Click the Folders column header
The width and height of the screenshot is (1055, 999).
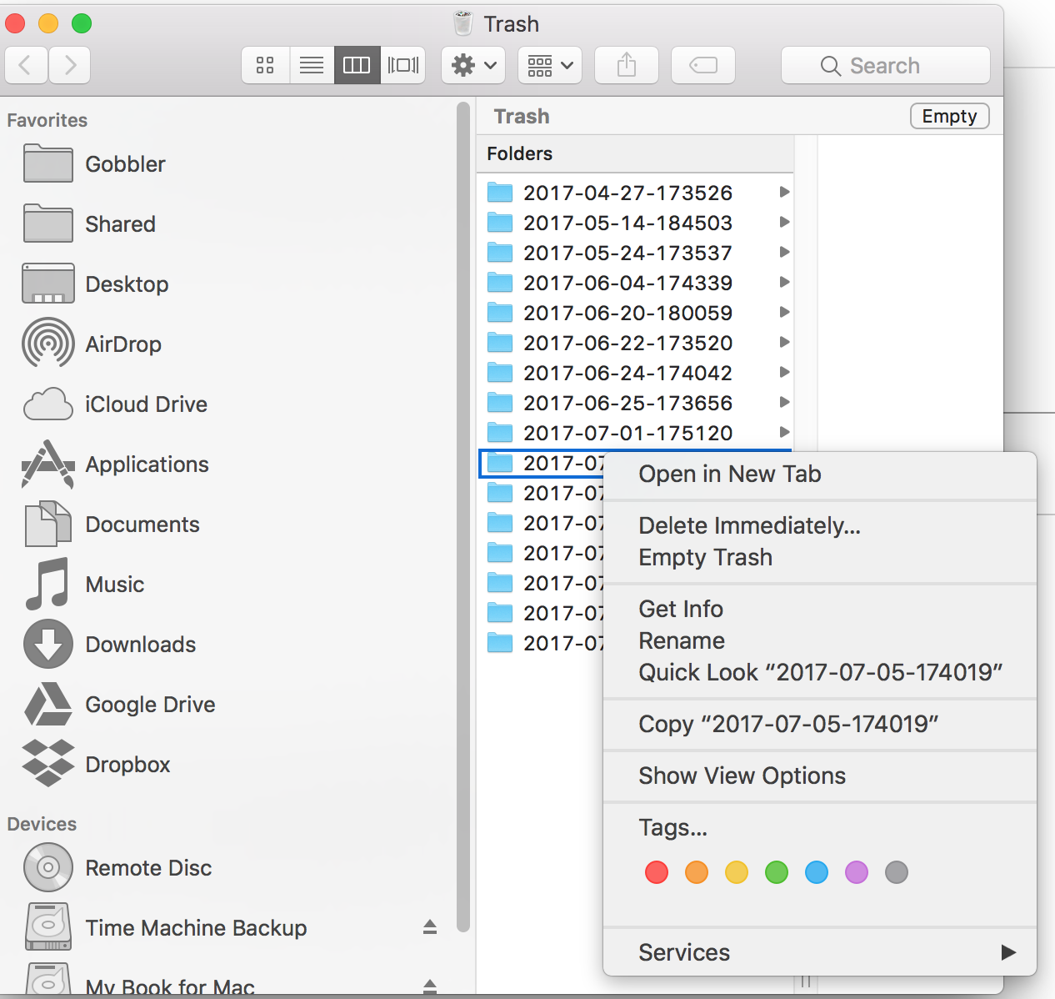pos(635,153)
